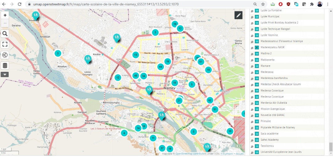Image resolution: width=333 pixels, height=157 pixels.
Task: Focus the browser address bar URL
Action: coord(106,4)
